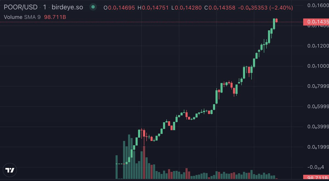Open the POOR/USD symbol title
The image size is (329, 181).
tap(21, 7)
